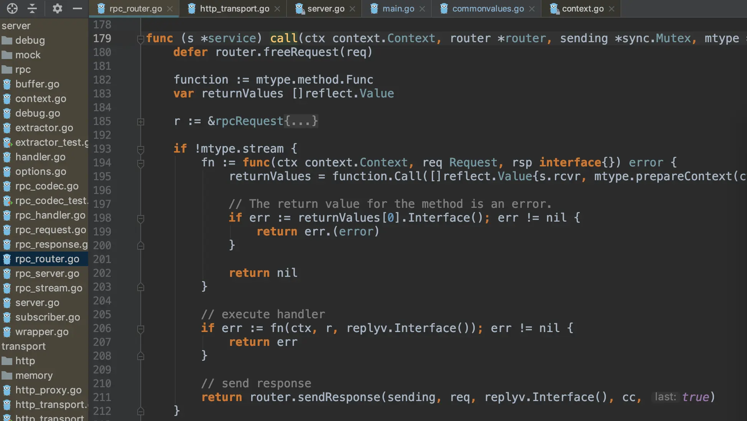The width and height of the screenshot is (747, 421).
Task: Click line number 193 in the gutter
Action: (102, 149)
